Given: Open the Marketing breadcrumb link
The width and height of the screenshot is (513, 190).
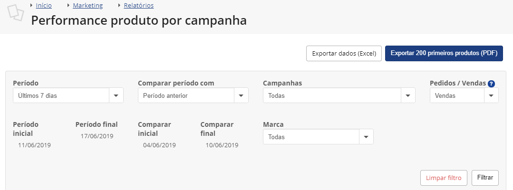Looking at the screenshot, I should click(x=87, y=6).
